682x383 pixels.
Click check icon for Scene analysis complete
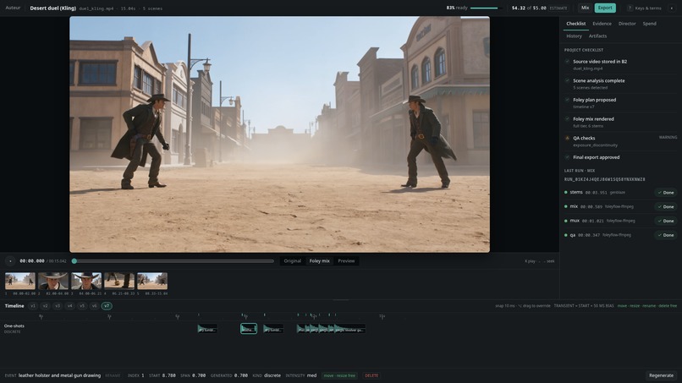click(x=567, y=81)
